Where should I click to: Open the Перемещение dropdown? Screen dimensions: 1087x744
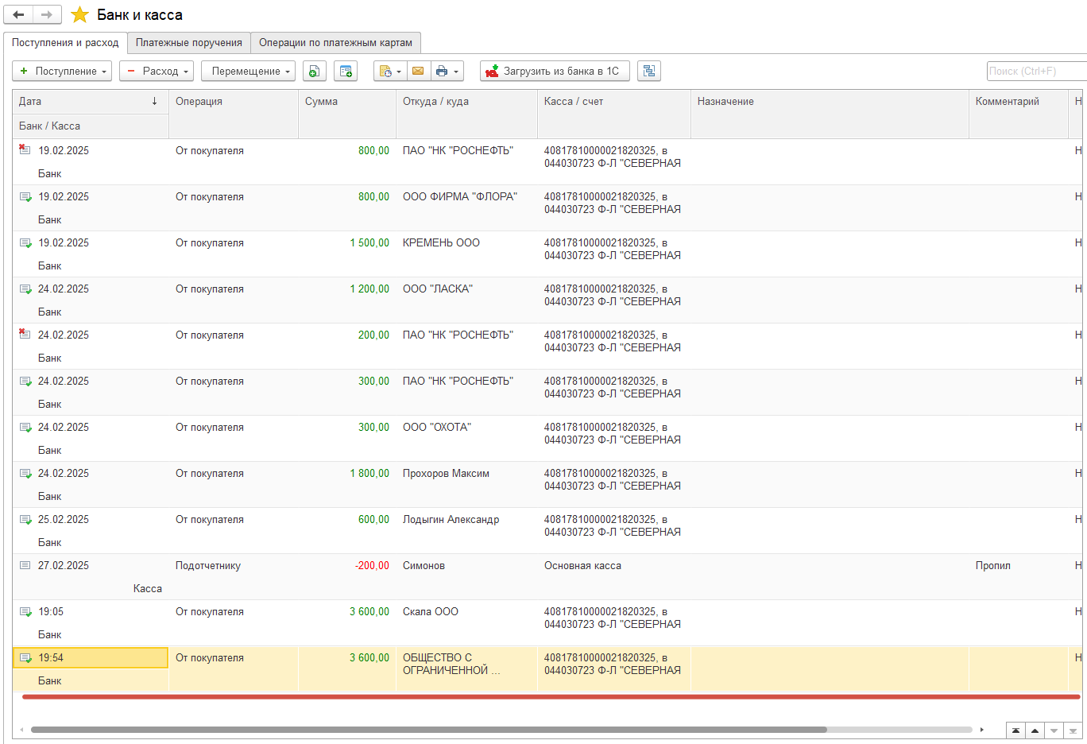(248, 71)
